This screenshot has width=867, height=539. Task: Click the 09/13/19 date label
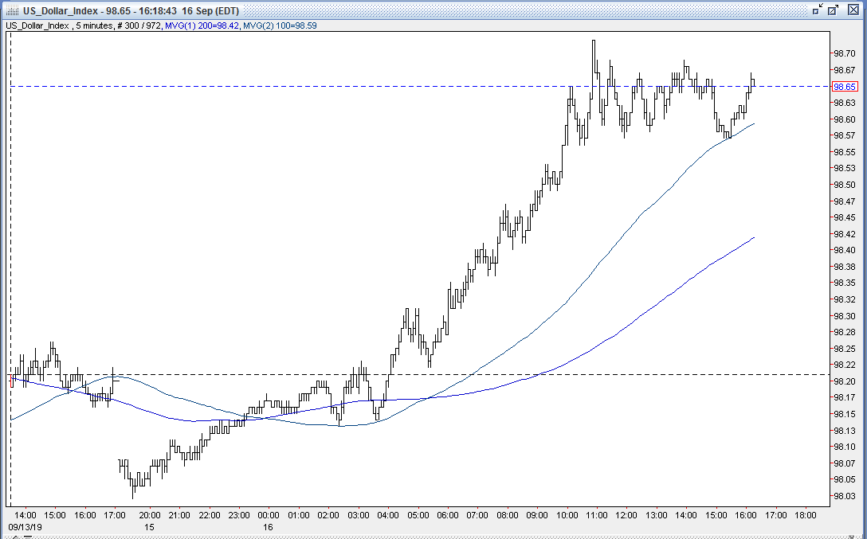point(25,527)
